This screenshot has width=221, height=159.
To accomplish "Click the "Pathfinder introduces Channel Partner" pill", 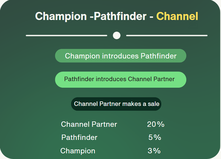I will click(121, 79).
